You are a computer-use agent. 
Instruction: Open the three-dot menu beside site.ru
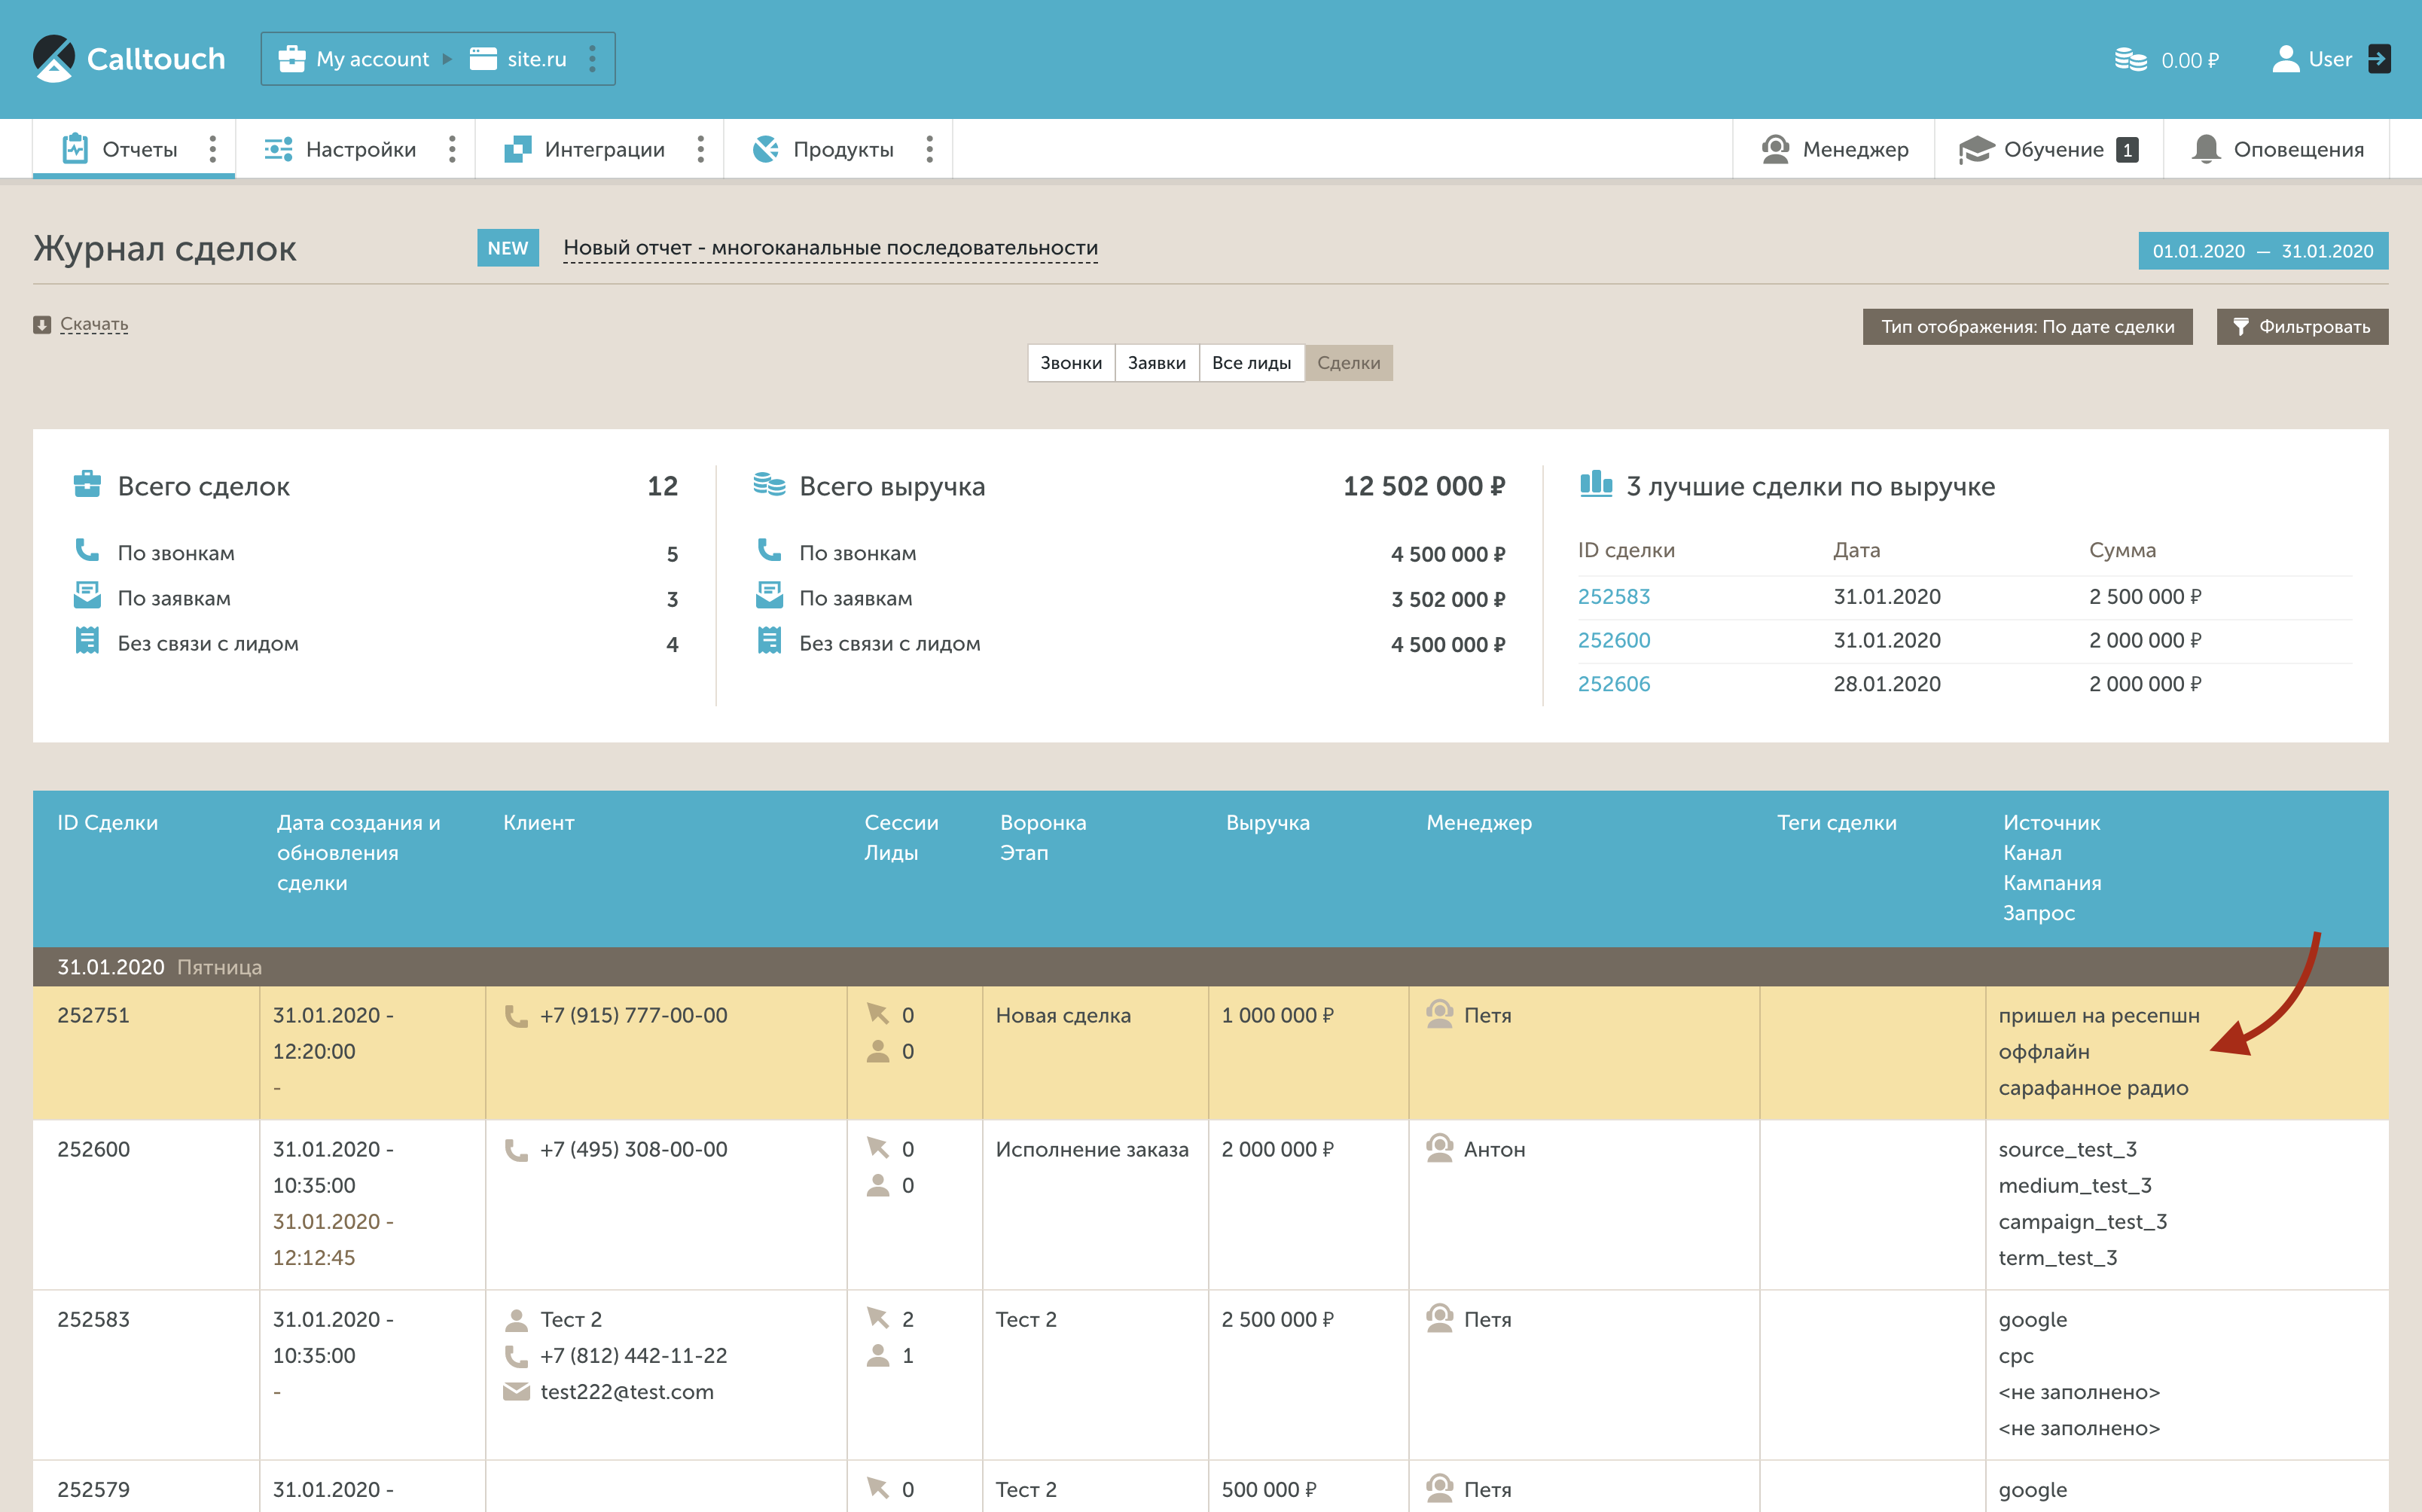pos(593,59)
